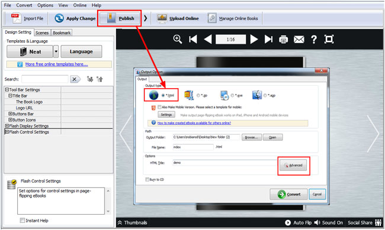
Task: Click the Advanced options button
Action: [293, 166]
